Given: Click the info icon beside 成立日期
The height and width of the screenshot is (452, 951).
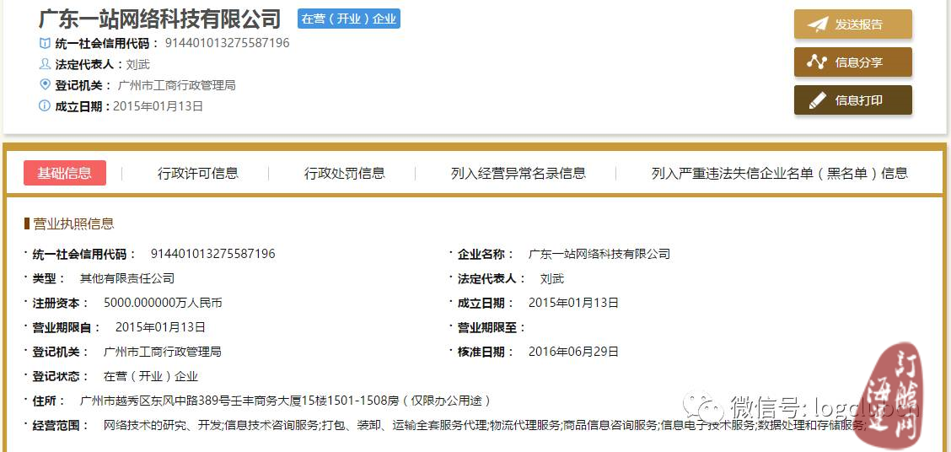Looking at the screenshot, I should (45, 105).
